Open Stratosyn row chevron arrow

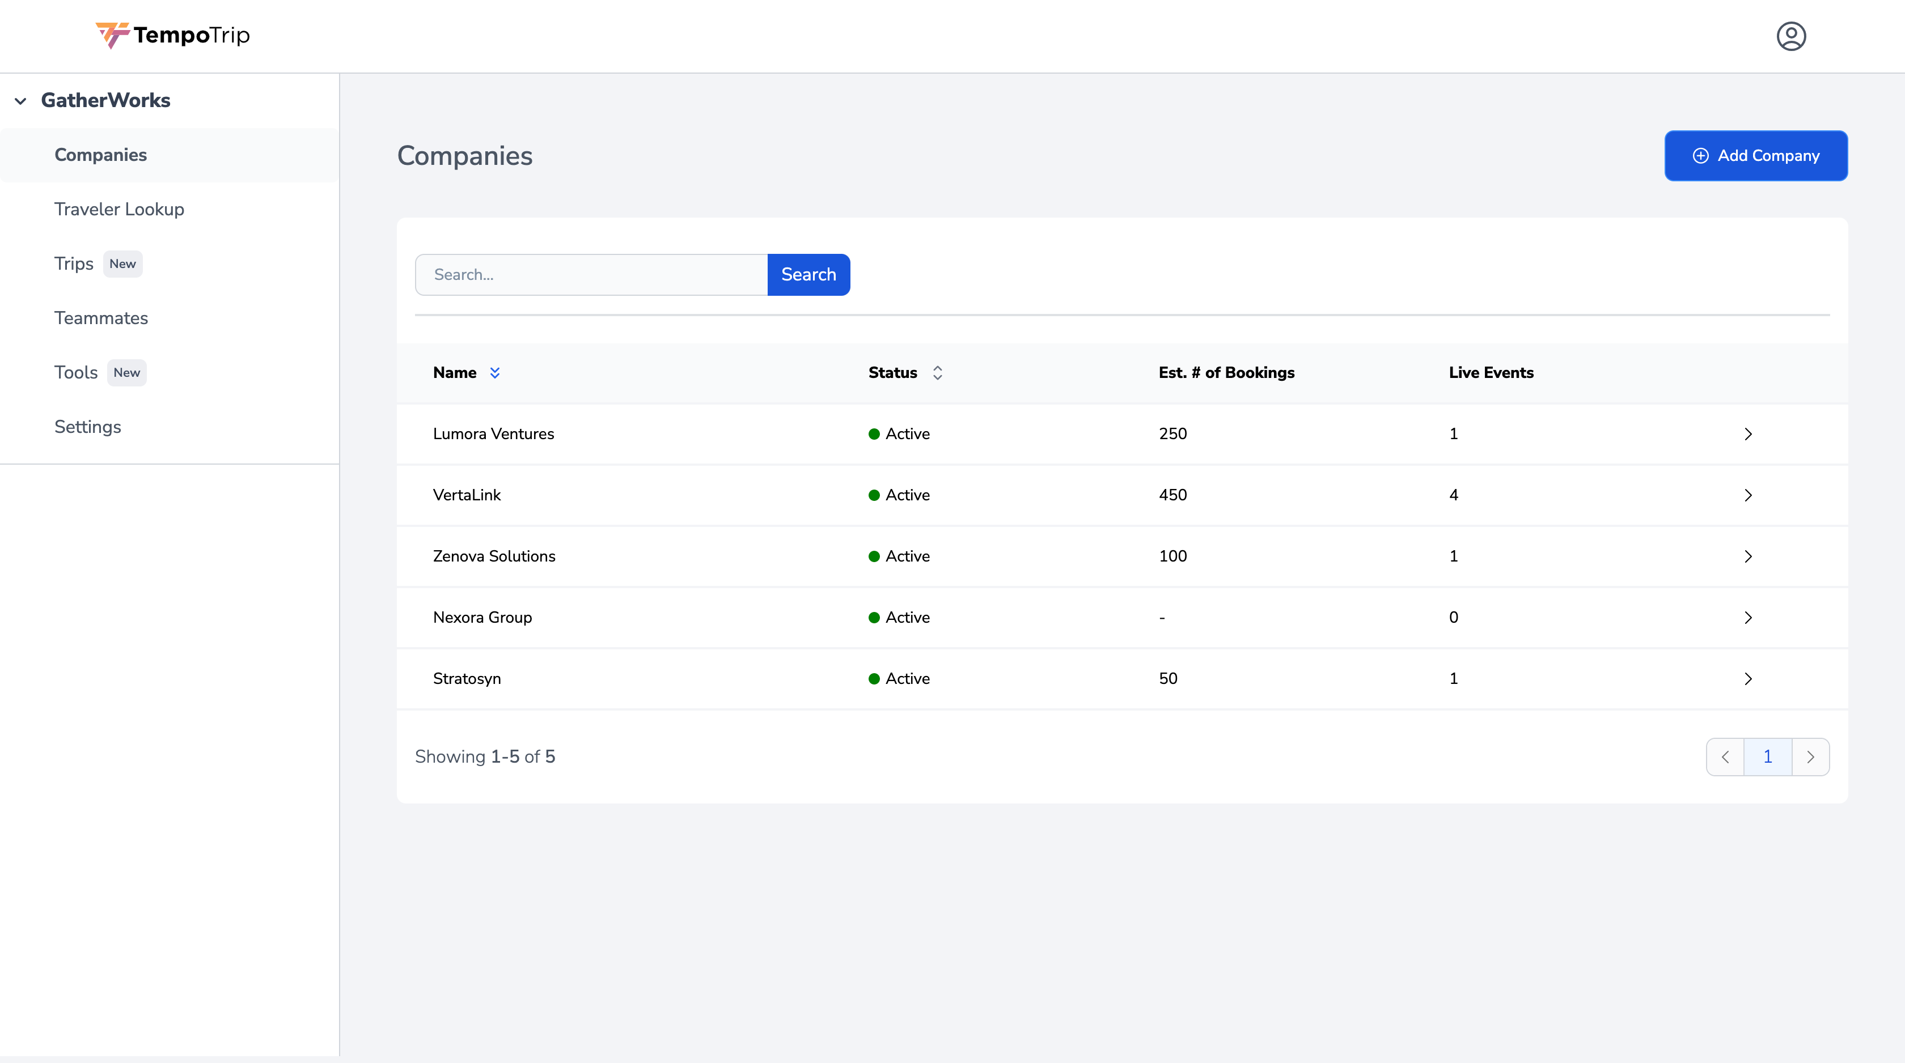tap(1747, 679)
